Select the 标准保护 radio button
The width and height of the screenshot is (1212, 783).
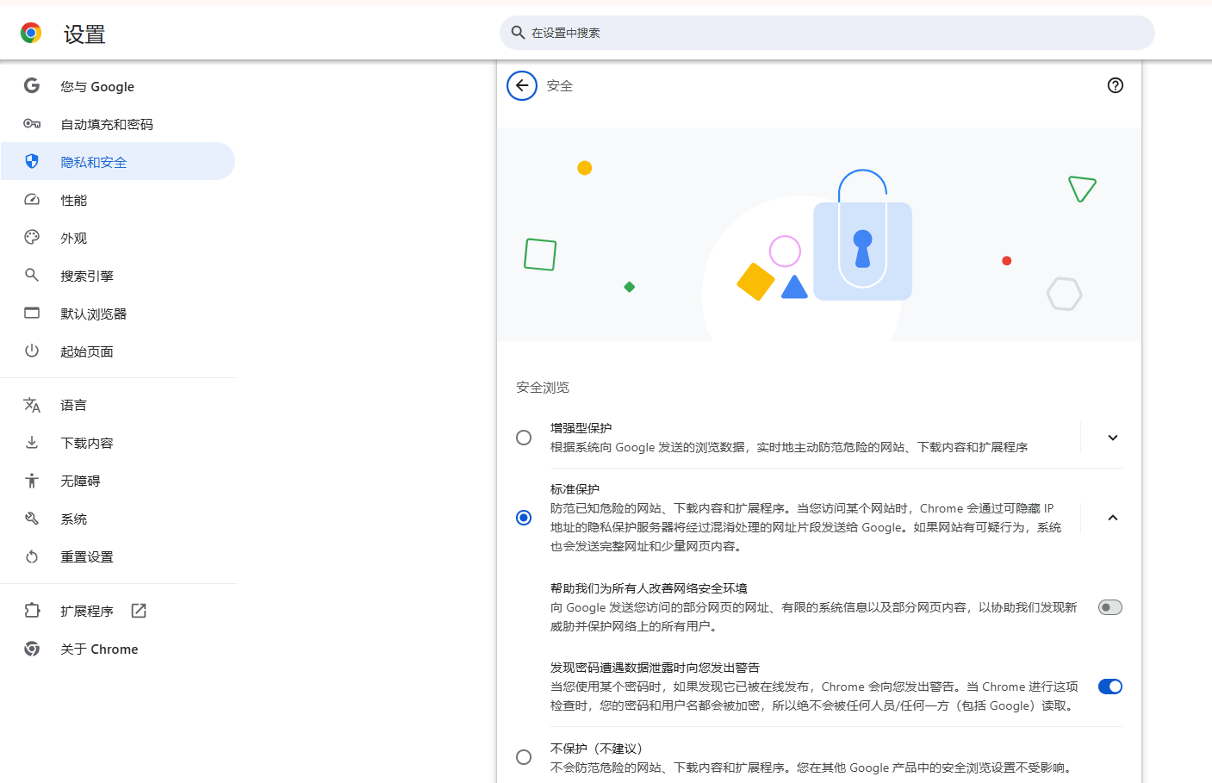(x=524, y=518)
